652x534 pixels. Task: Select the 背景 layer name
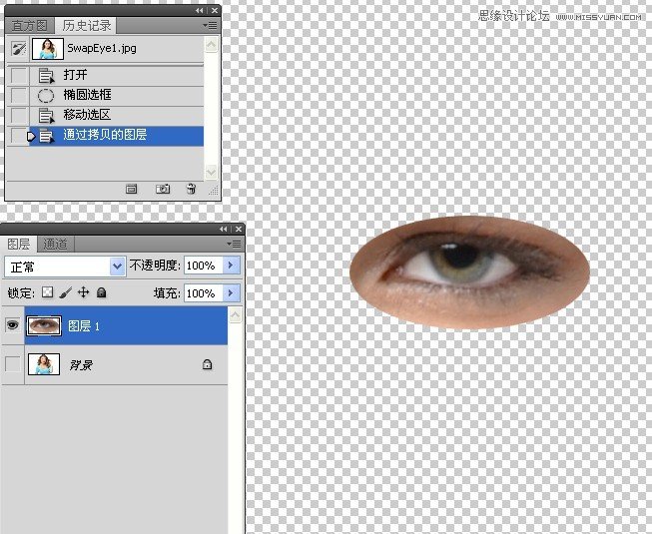[x=81, y=365]
